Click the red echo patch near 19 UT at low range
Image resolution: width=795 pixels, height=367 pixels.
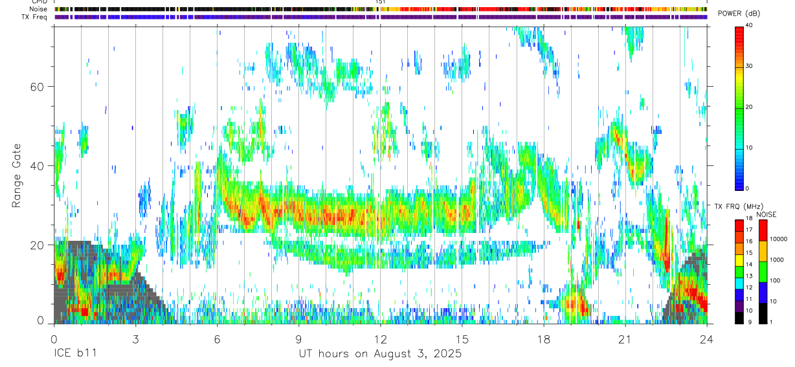(x=576, y=304)
